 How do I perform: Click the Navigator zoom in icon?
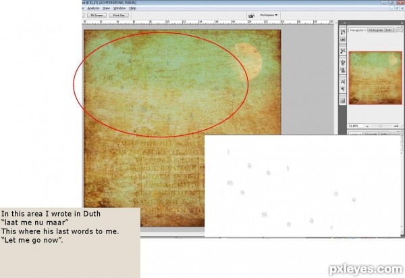click(396, 126)
